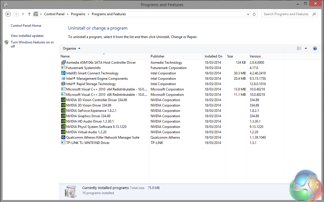This screenshot has width=324, height=202.
Task: Click the NVIDIA Graphics Driver icon
Action: click(63, 116)
